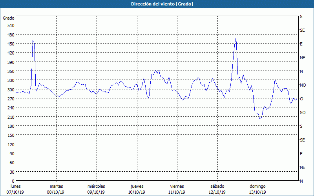Click the wind line peak on lunes
The width and height of the screenshot is (314, 196).
coord(33,41)
